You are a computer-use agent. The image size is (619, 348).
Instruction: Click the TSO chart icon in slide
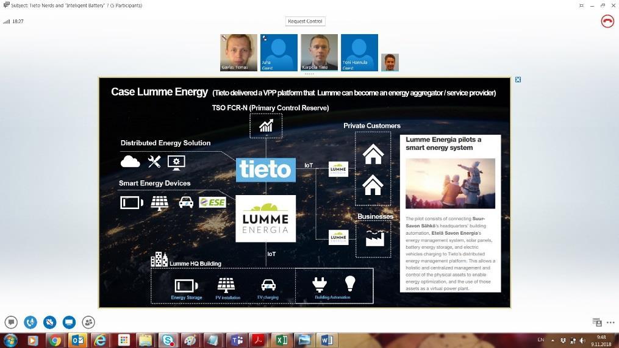coord(266,126)
